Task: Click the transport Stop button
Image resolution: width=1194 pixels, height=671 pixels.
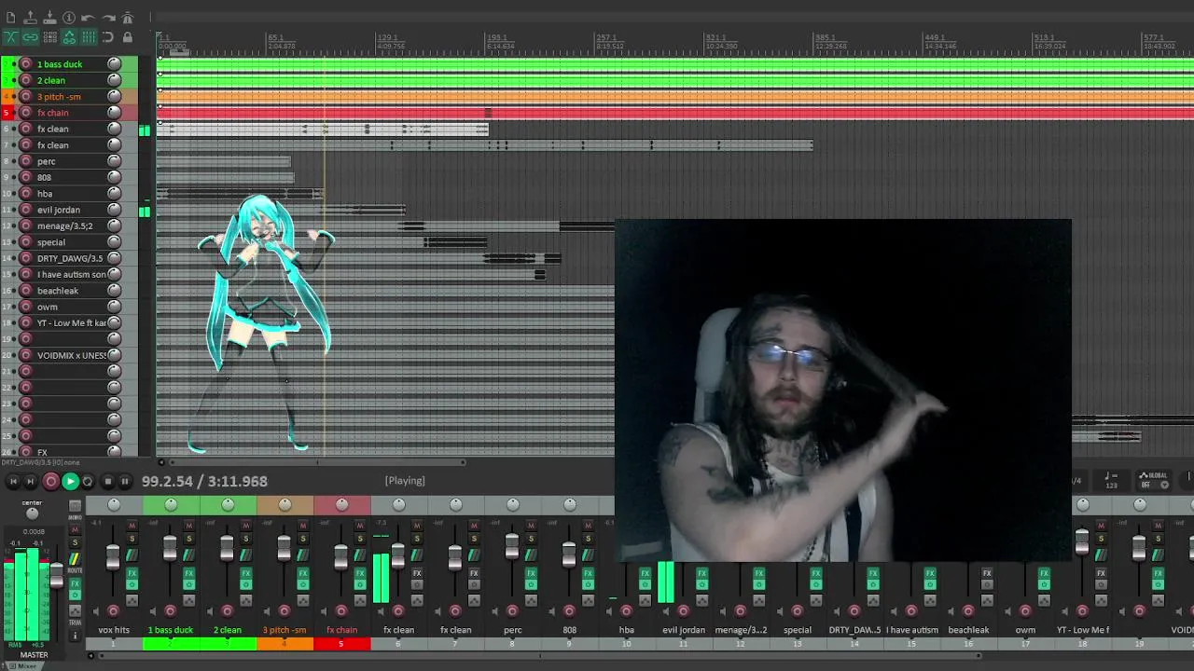Action: [x=107, y=482]
